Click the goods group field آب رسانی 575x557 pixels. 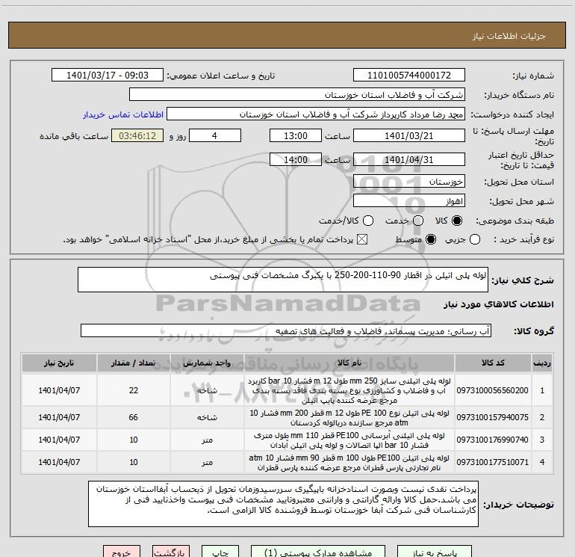pyautogui.click(x=286, y=330)
